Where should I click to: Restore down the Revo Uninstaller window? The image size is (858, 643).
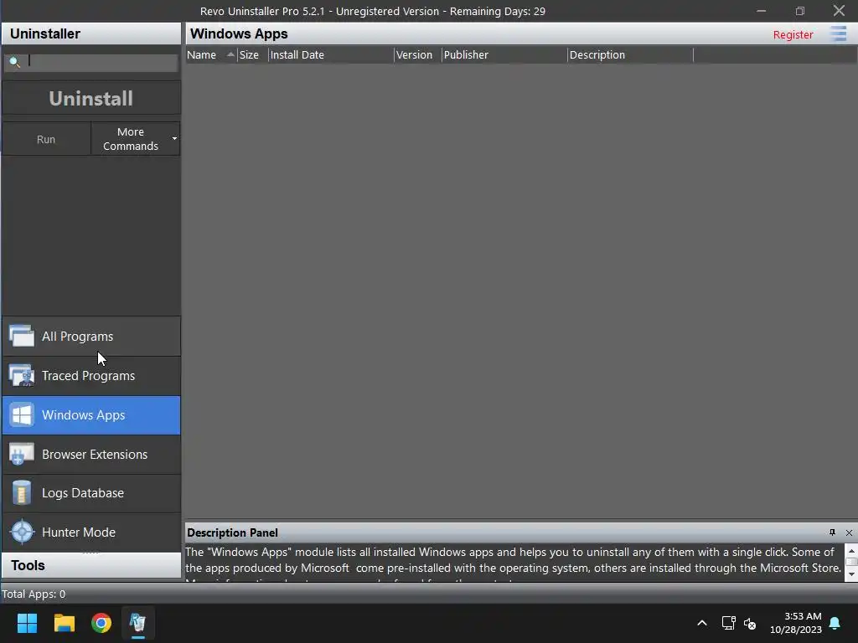[800, 11]
